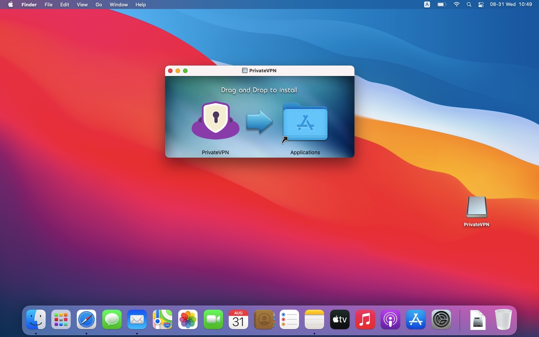The width and height of the screenshot is (539, 337).
Task: Open the Wi-Fi status menu
Action: [457, 4]
